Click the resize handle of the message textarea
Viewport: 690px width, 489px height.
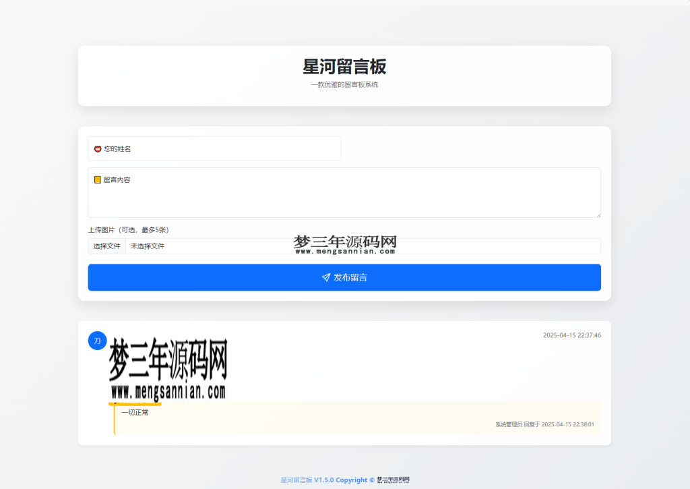click(x=598, y=214)
